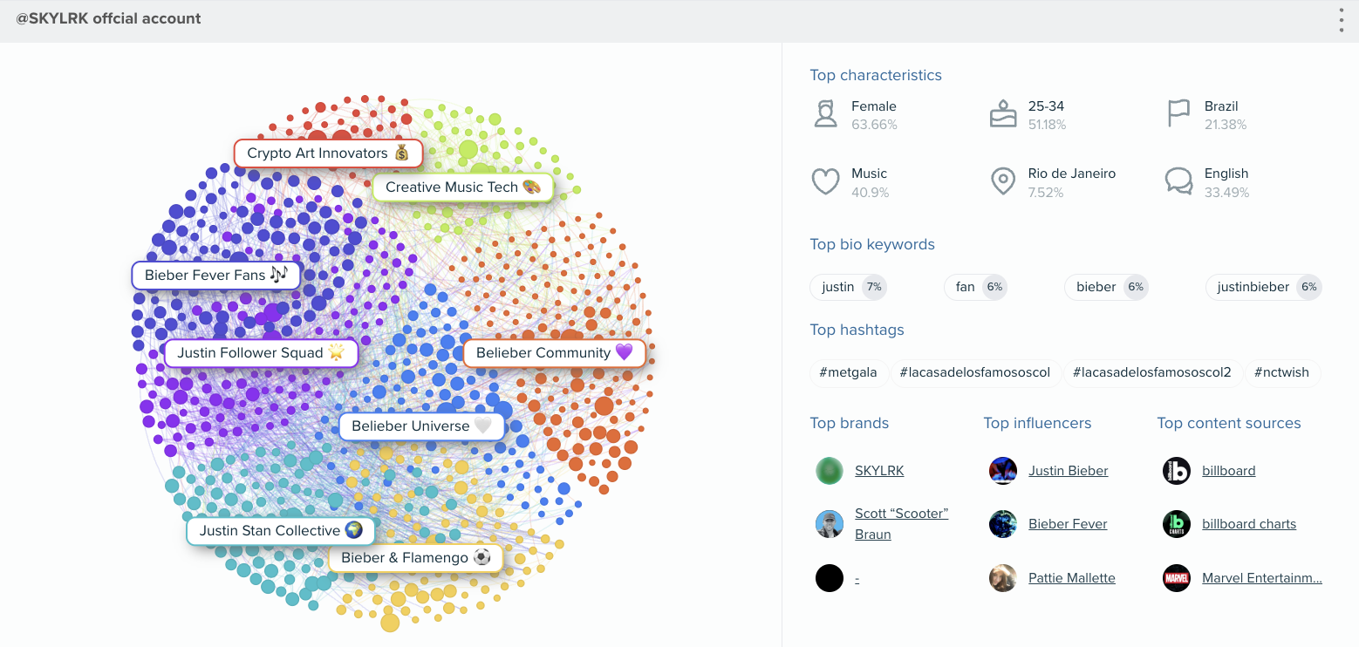Viewport: 1359px width, 647px height.
Task: Click the location pin beside Rio de Janeiro
Action: tap(1003, 181)
